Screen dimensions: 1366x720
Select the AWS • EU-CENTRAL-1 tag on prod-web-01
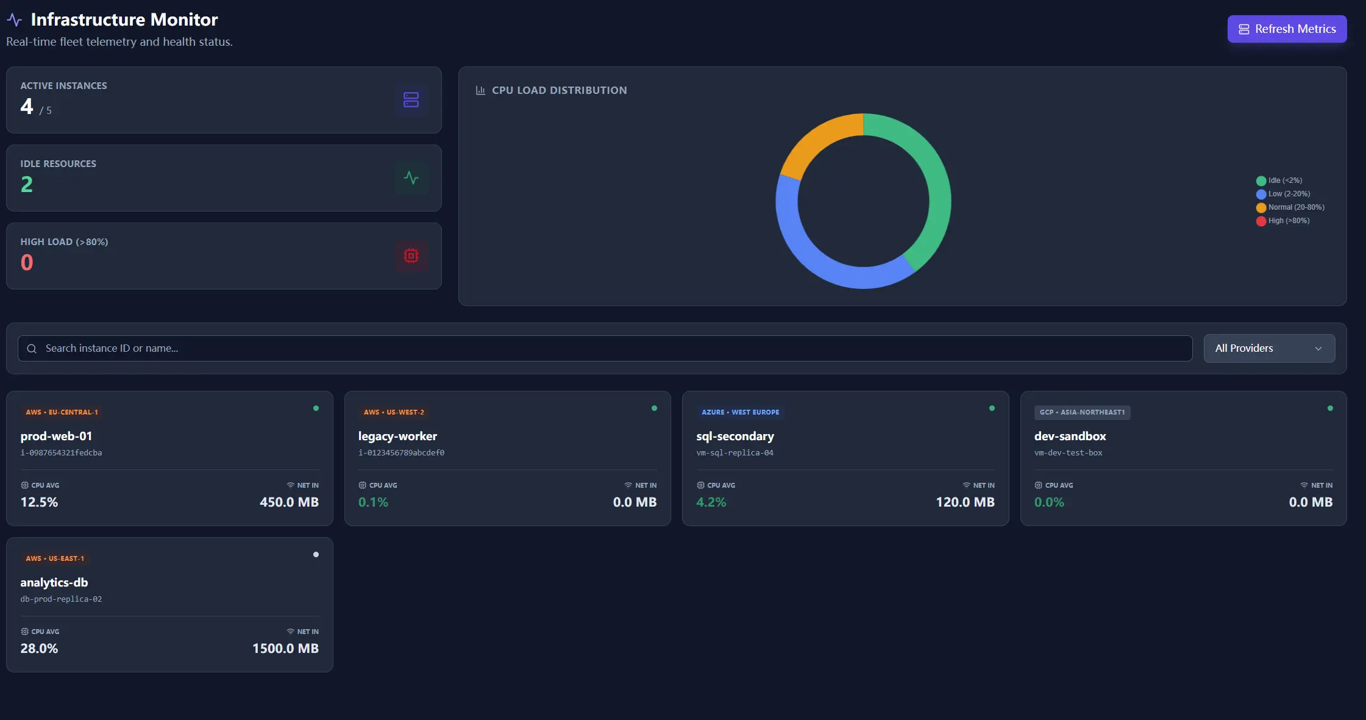(62, 412)
